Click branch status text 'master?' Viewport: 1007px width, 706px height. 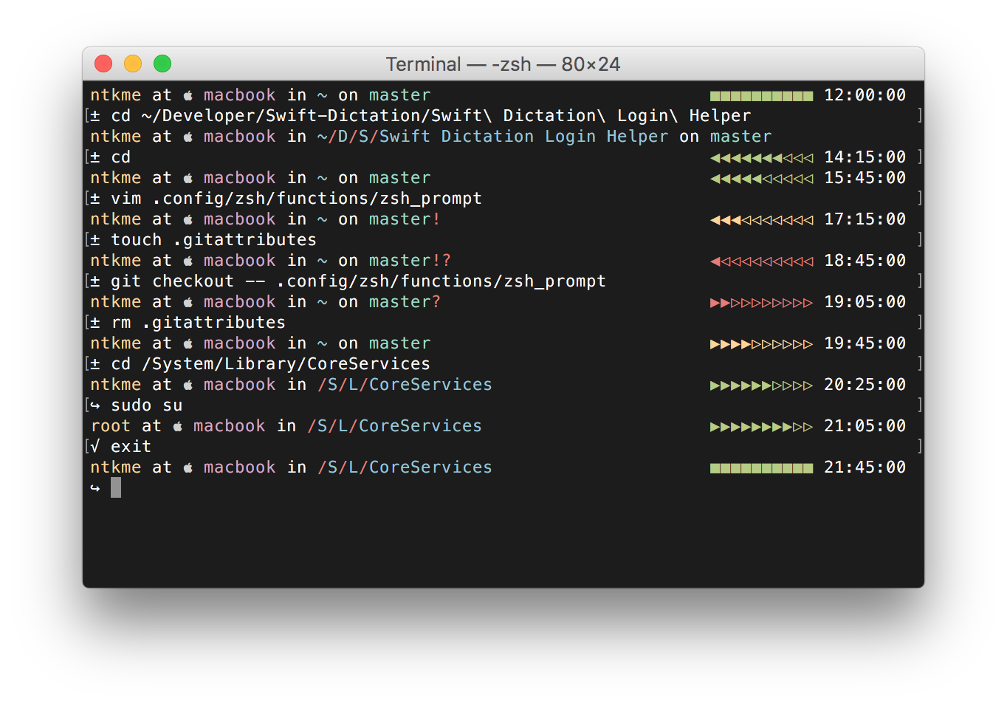(405, 302)
